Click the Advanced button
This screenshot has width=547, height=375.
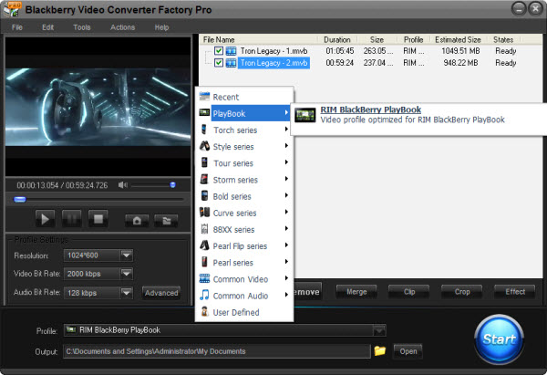161,293
